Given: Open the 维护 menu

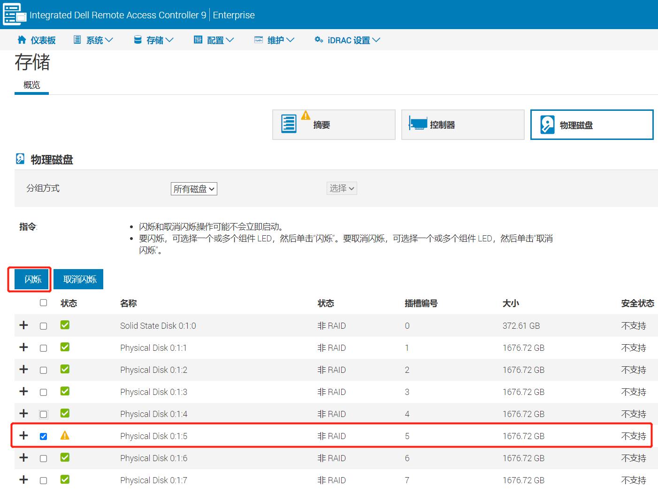Looking at the screenshot, I should tap(275, 40).
